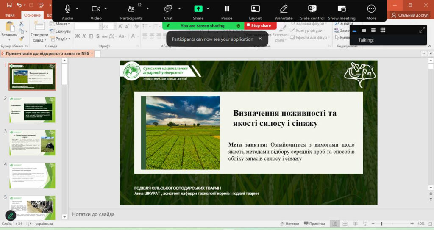This screenshot has width=434, height=230.
Task: Open the Файл menu tab
Action: click(x=10, y=15)
